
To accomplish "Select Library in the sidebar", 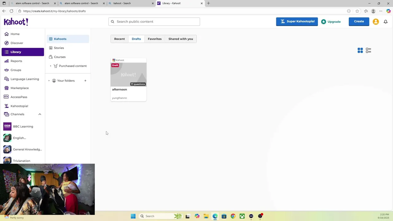I will (23, 52).
